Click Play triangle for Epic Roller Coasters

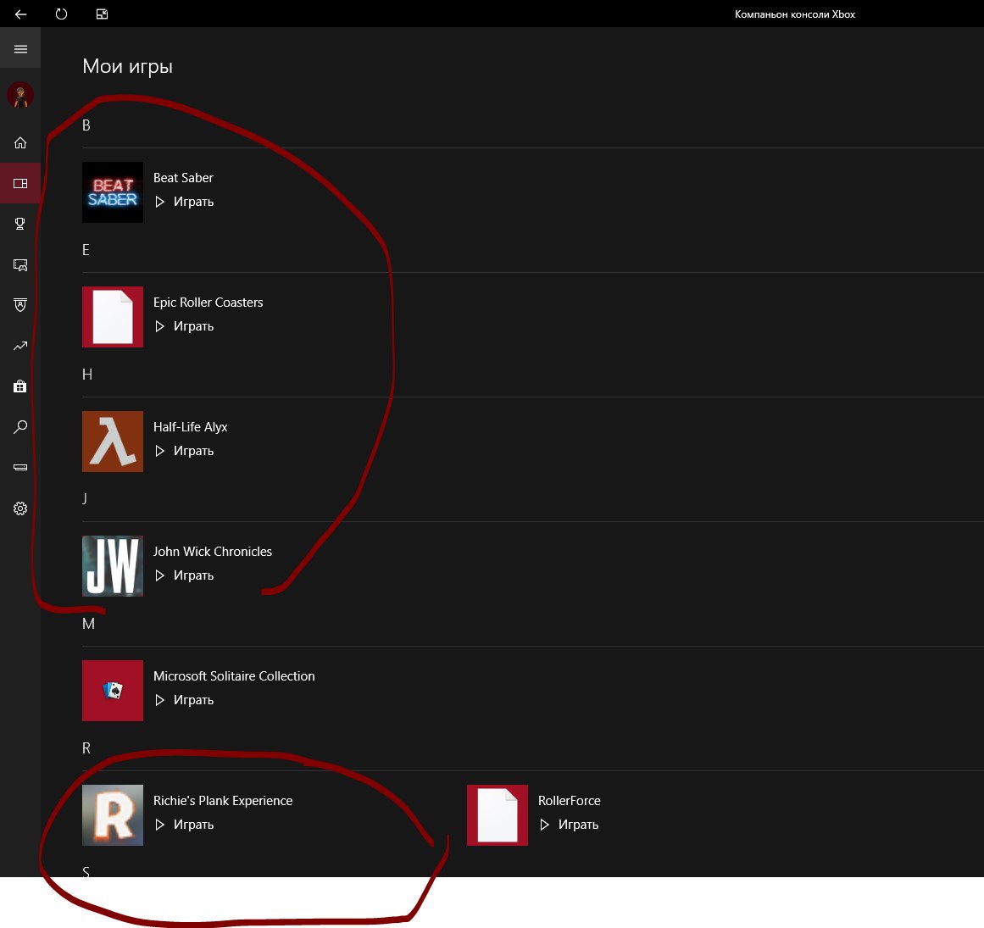160,326
